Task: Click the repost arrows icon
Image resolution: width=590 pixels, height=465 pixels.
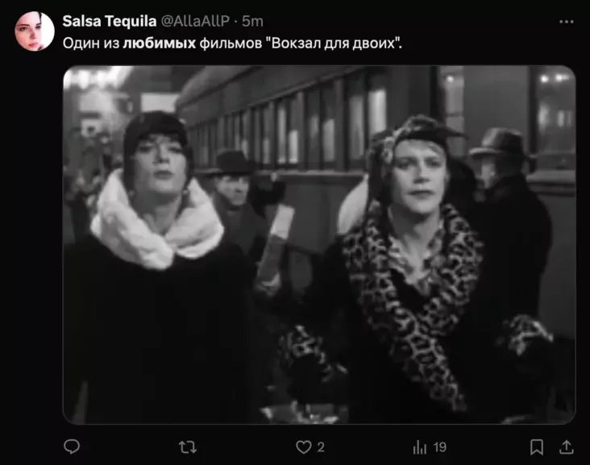Action: pos(187,447)
